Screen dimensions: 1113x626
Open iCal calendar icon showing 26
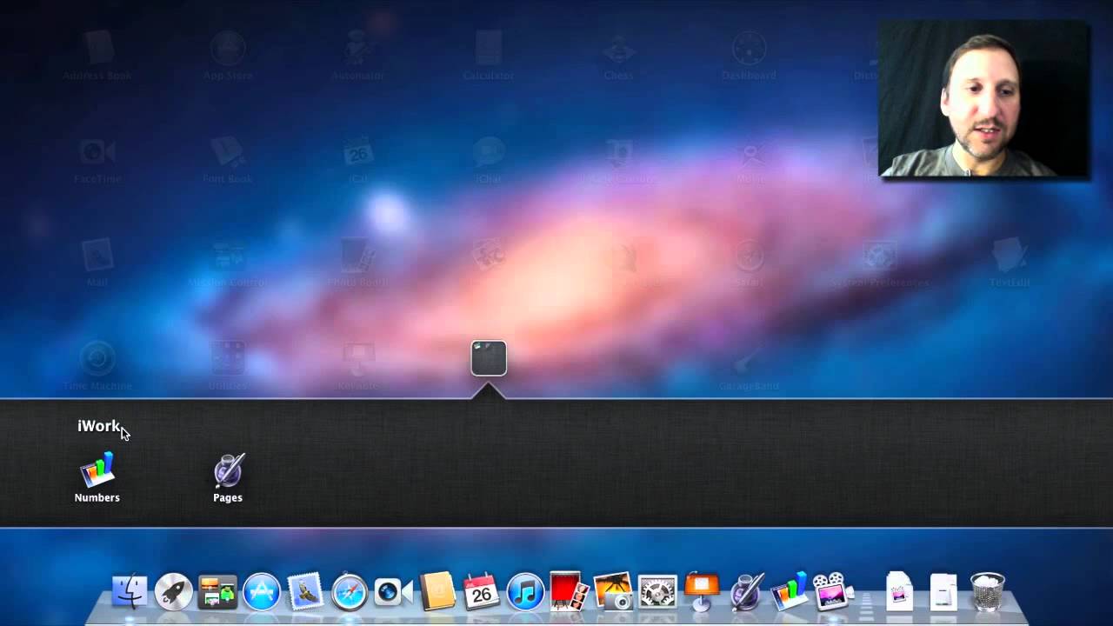point(481,591)
